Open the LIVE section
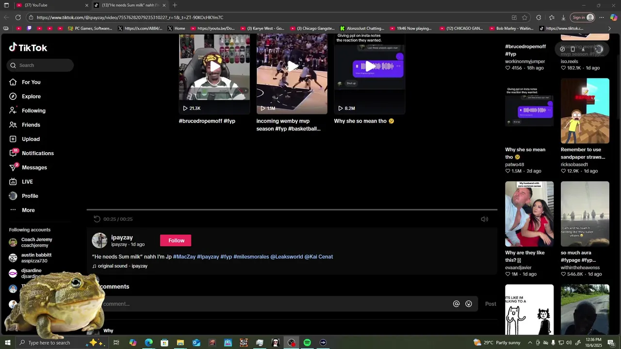 coord(21,182)
